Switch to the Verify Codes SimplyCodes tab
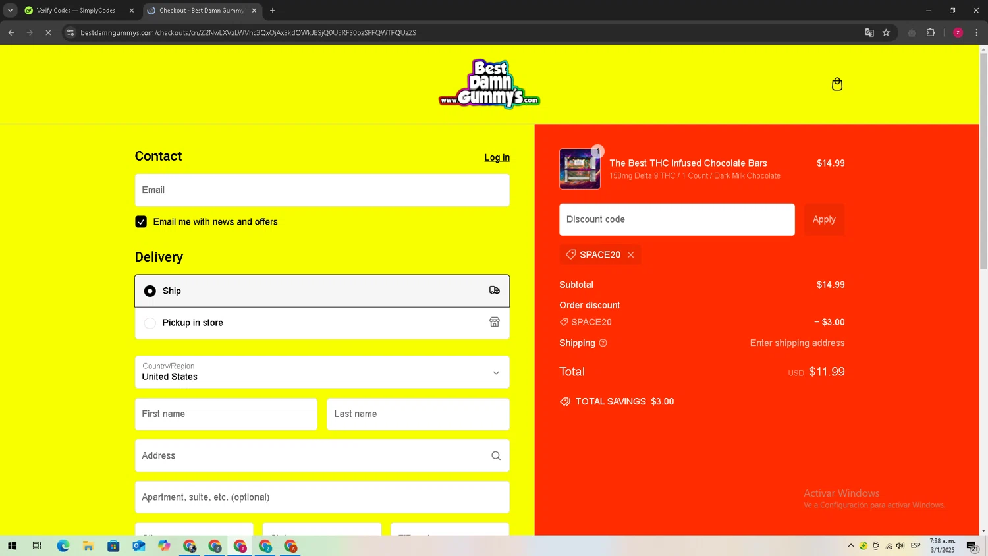This screenshot has width=988, height=556. tap(78, 11)
